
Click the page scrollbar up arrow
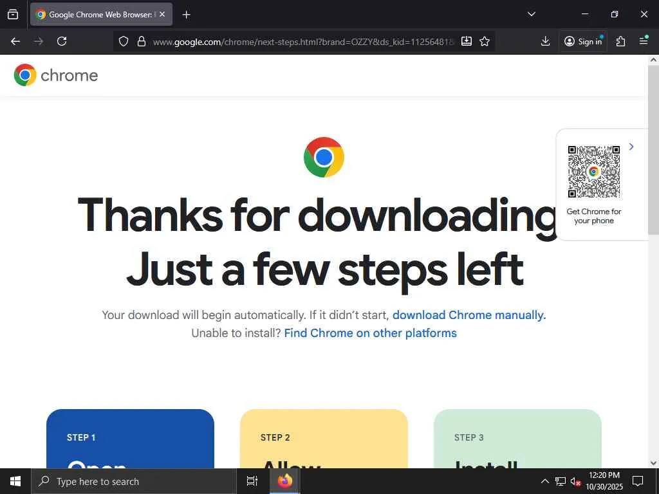click(653, 60)
